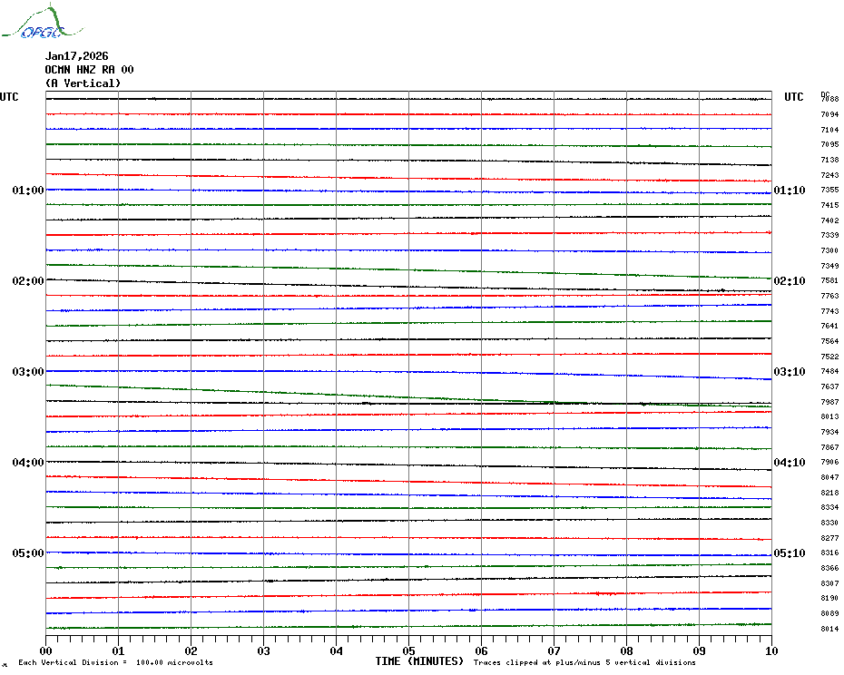Click minute tick label '06' on axis
This screenshot has height=675, width=844.
coord(481,651)
